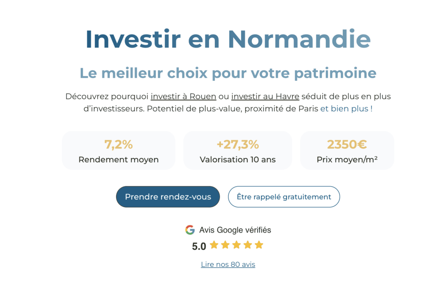Click the Google logo icon
This screenshot has width=424, height=288.
190,230
